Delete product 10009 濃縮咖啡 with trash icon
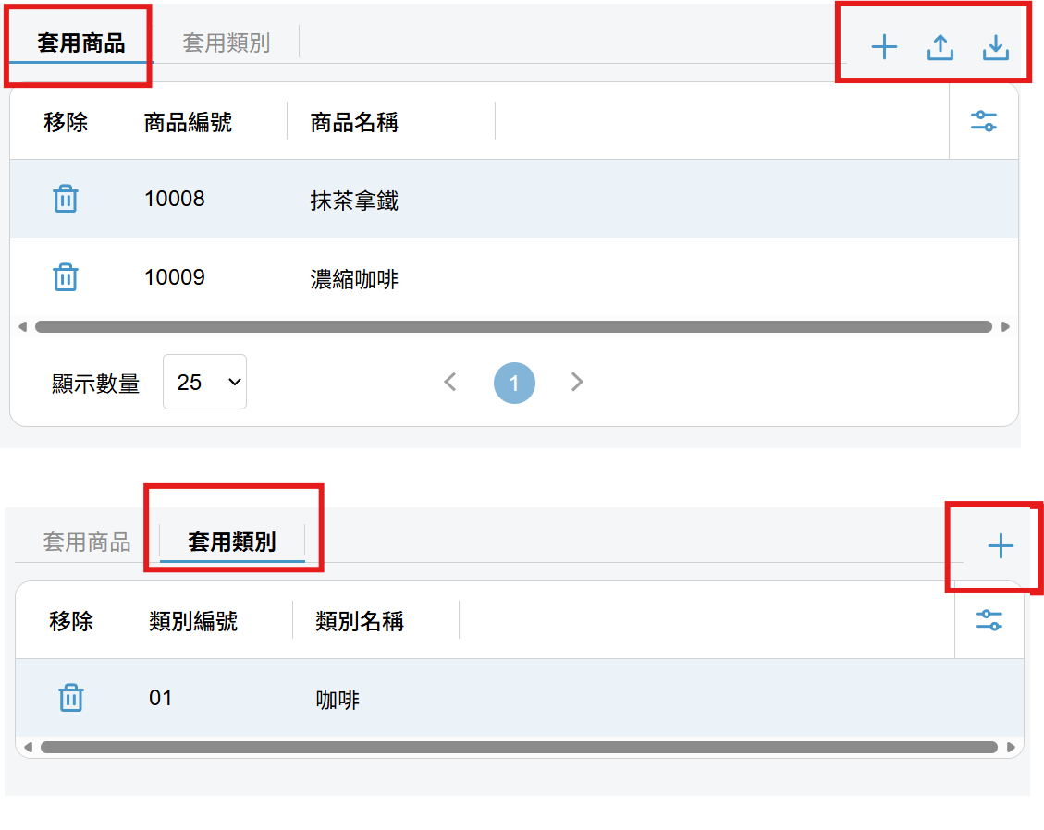 [x=65, y=277]
